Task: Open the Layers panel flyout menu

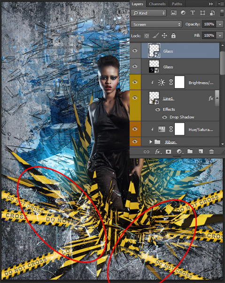Action: coord(221,4)
